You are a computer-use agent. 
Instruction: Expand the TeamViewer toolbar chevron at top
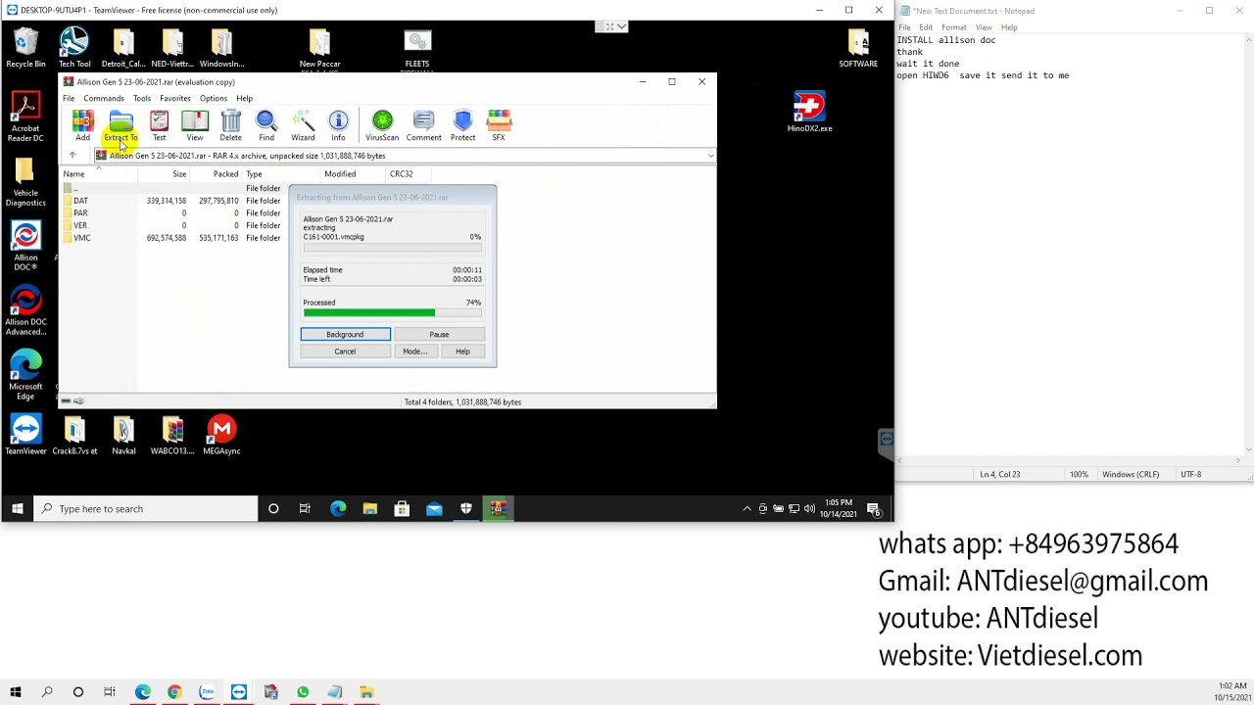coord(621,26)
